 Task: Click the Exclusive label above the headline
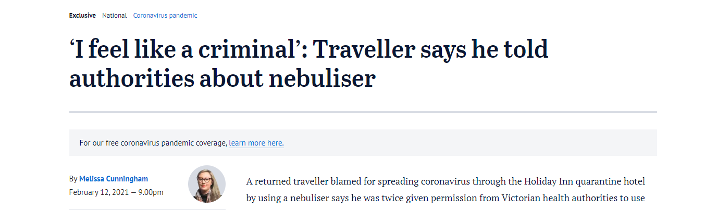click(82, 16)
